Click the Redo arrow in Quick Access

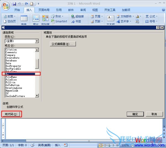click(x=27, y=4)
